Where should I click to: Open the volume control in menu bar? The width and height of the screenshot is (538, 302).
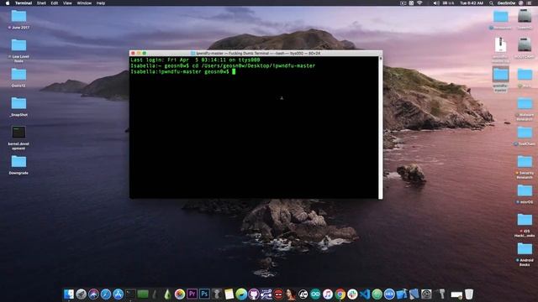(435, 3)
